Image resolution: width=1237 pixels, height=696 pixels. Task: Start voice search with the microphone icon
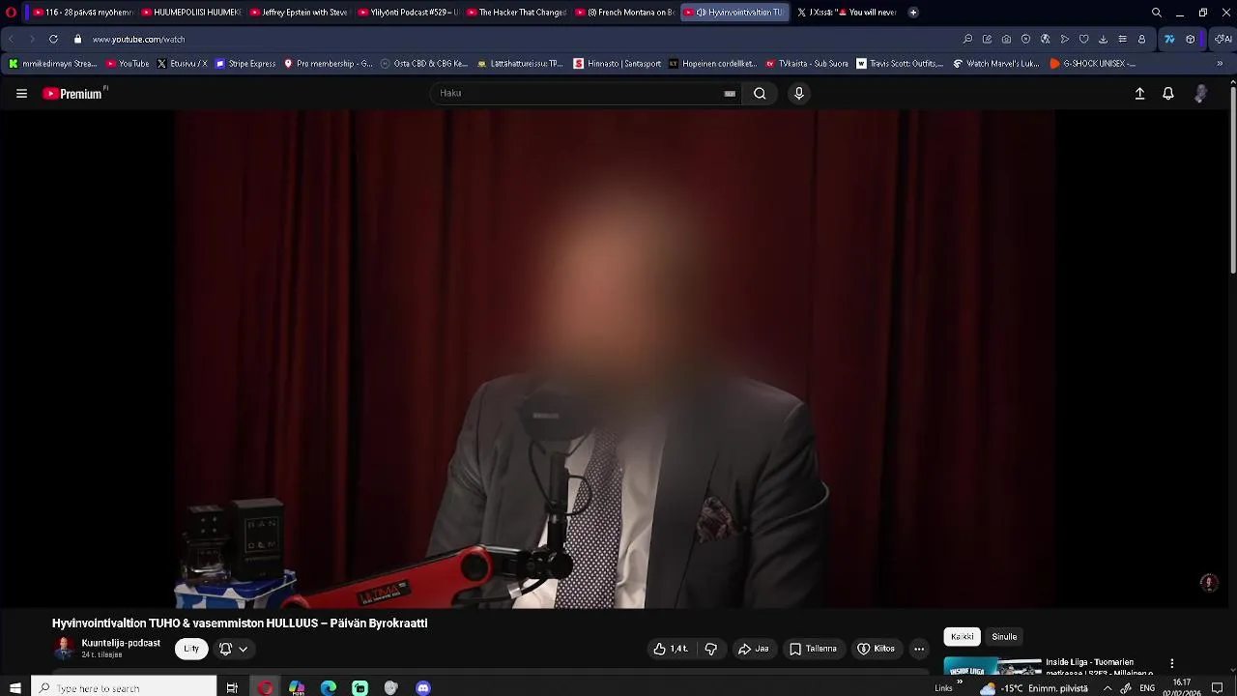[798, 94]
